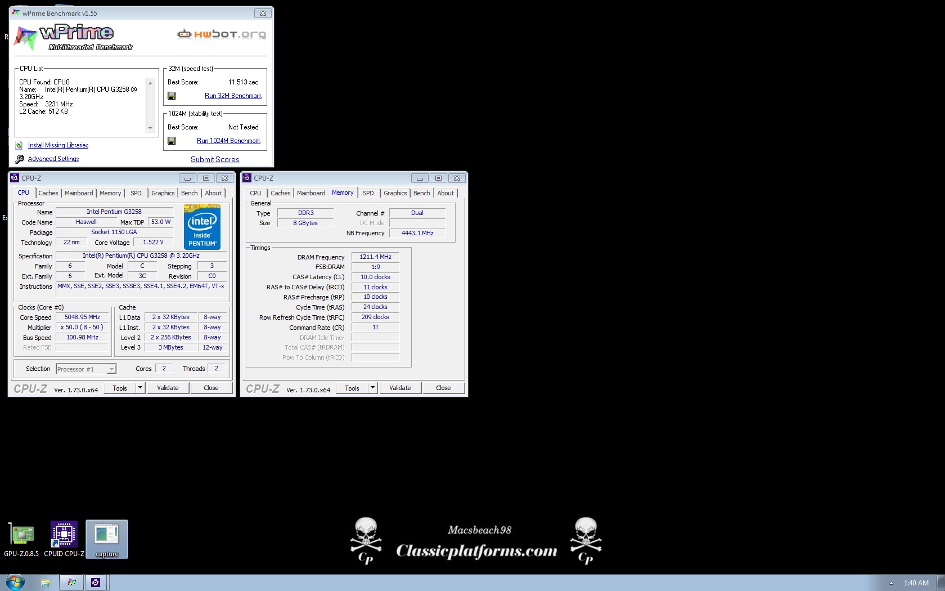Viewport: 945px width, 591px height.
Task: Click the HWBOT.org logo in wPrime
Action: point(221,34)
